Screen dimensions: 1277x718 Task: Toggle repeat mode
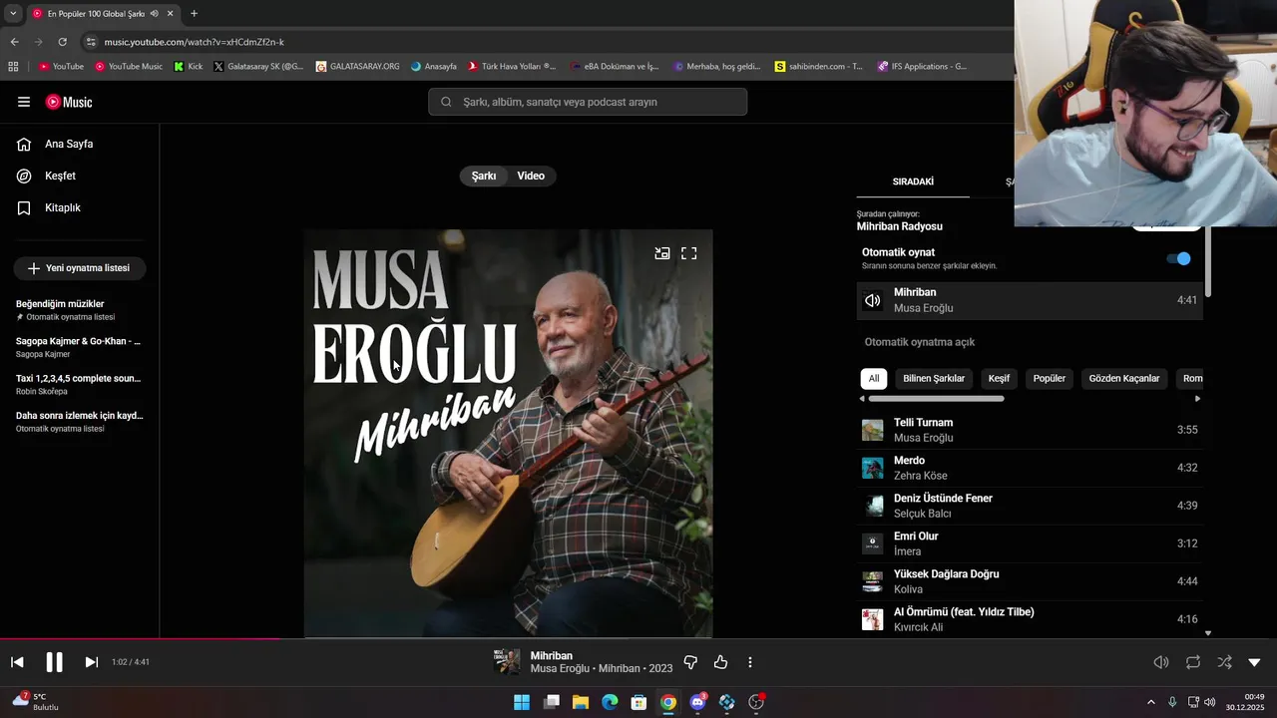[1193, 662]
